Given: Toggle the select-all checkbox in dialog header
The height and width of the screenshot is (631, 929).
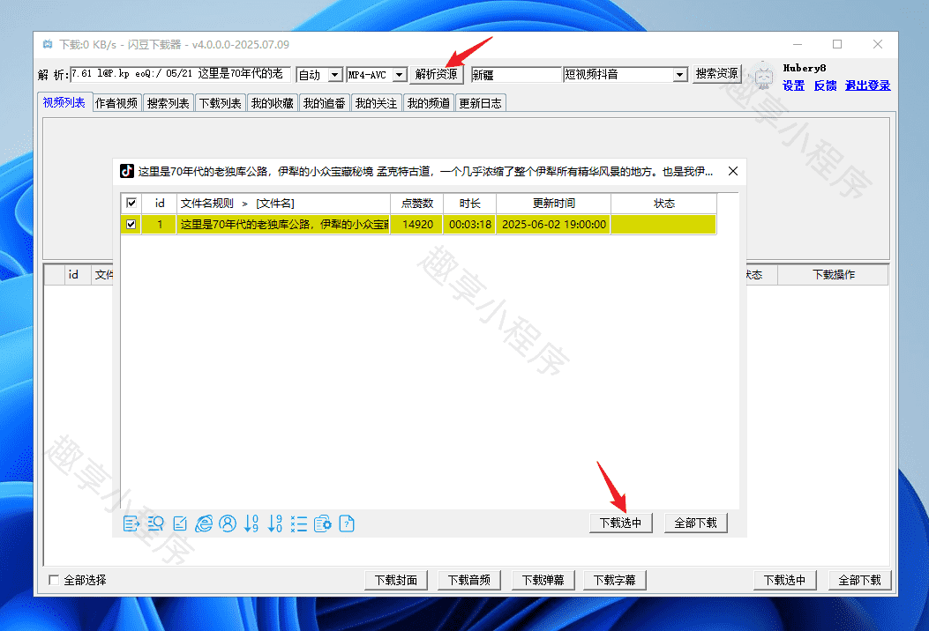Looking at the screenshot, I should pyautogui.click(x=131, y=203).
